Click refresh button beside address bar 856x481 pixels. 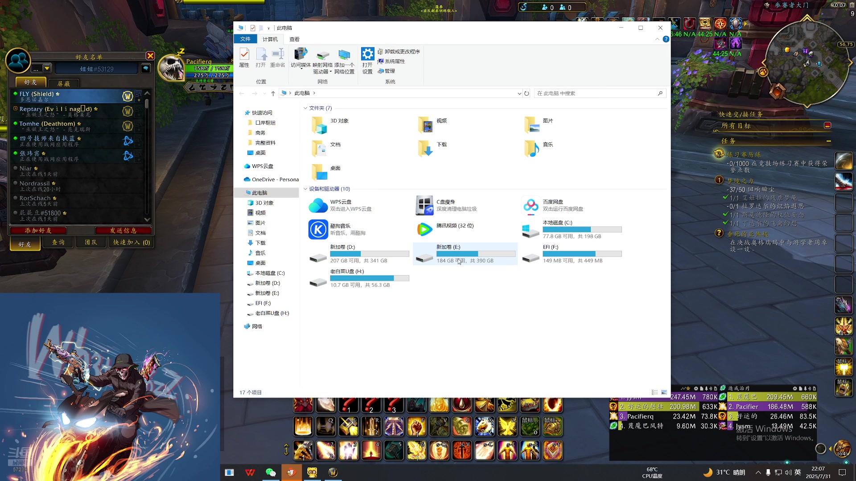point(527,94)
